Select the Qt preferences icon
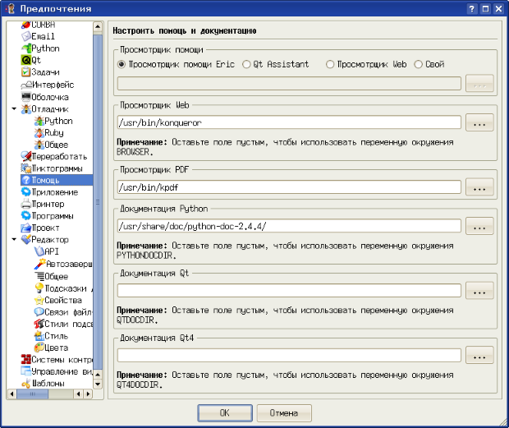This screenshot has width=509, height=428. tap(25, 60)
